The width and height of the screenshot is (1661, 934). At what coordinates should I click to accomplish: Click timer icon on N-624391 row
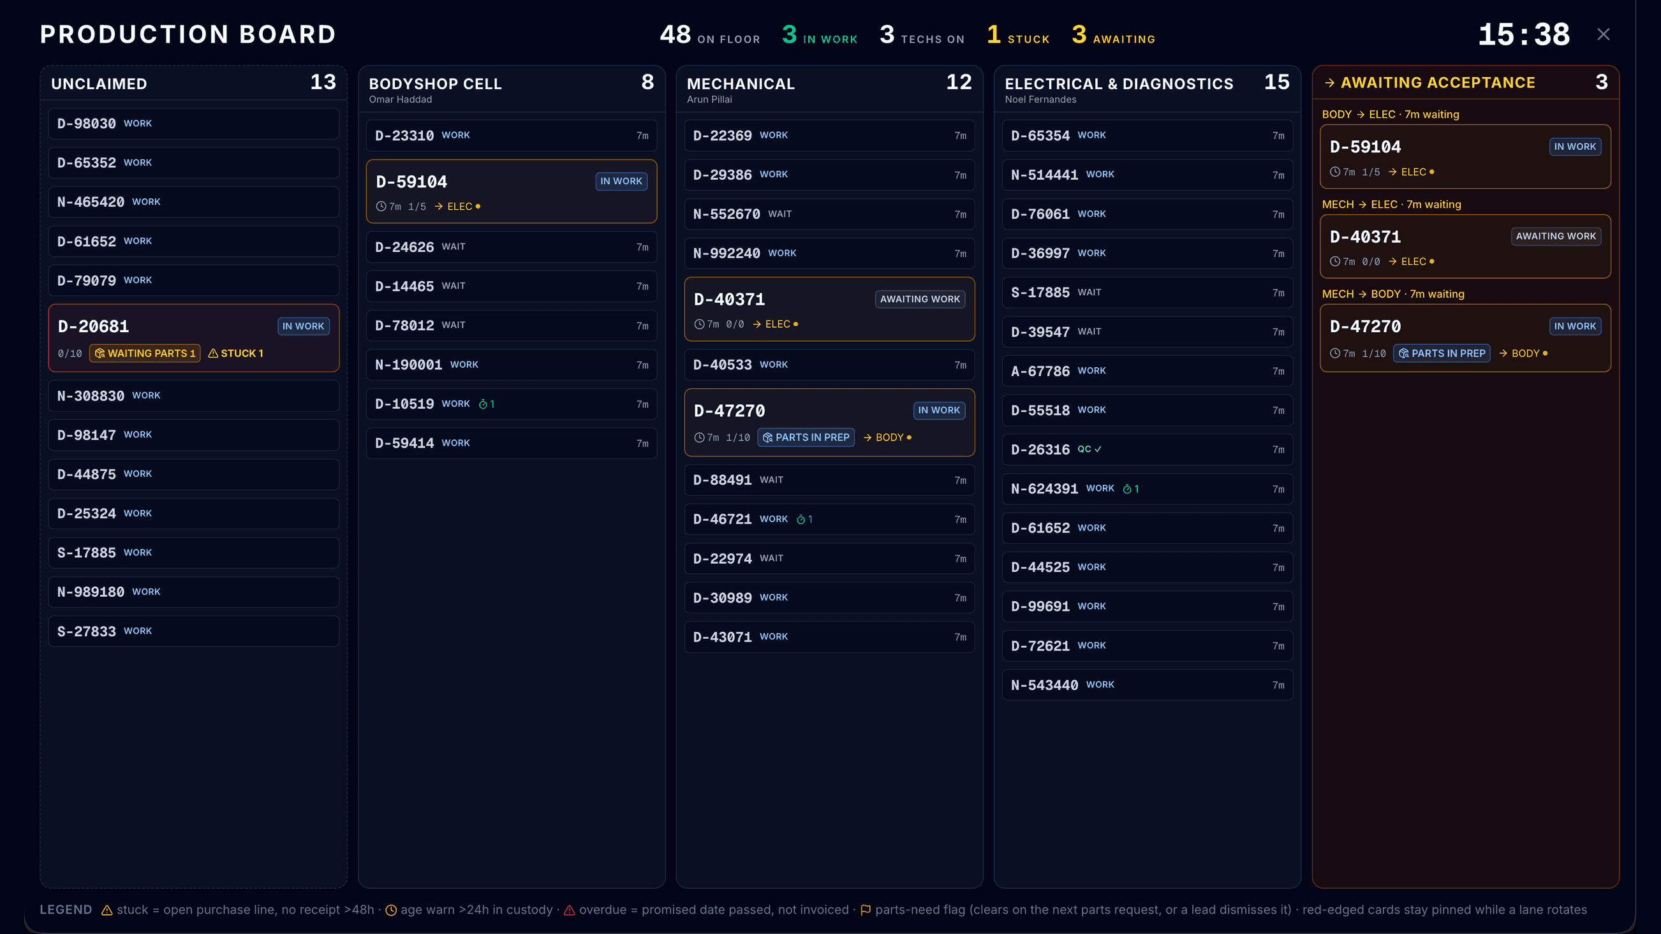click(x=1127, y=489)
